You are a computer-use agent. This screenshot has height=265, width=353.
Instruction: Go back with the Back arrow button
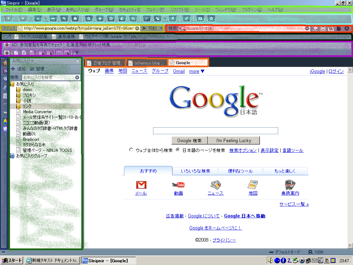coord(8,19)
